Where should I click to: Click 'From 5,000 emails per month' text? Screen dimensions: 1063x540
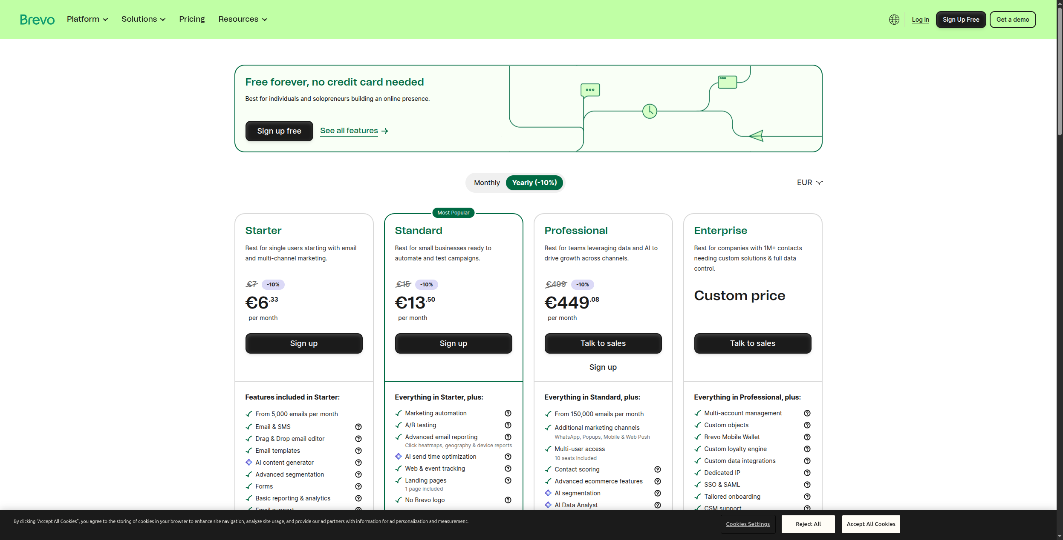pyautogui.click(x=297, y=414)
